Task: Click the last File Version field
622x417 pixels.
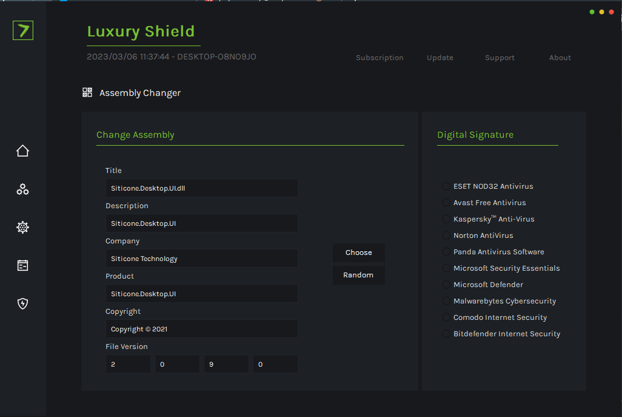Action: tap(275, 364)
